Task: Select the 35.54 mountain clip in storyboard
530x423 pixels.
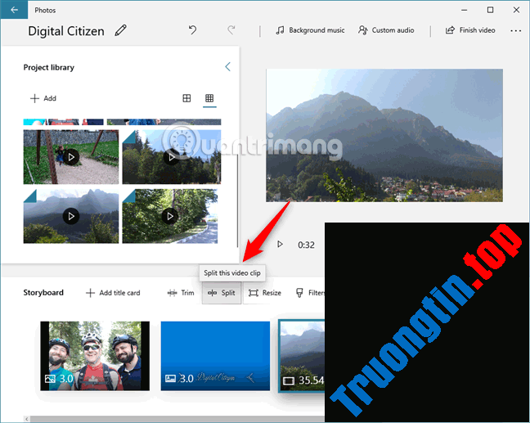Action: [x=302, y=356]
